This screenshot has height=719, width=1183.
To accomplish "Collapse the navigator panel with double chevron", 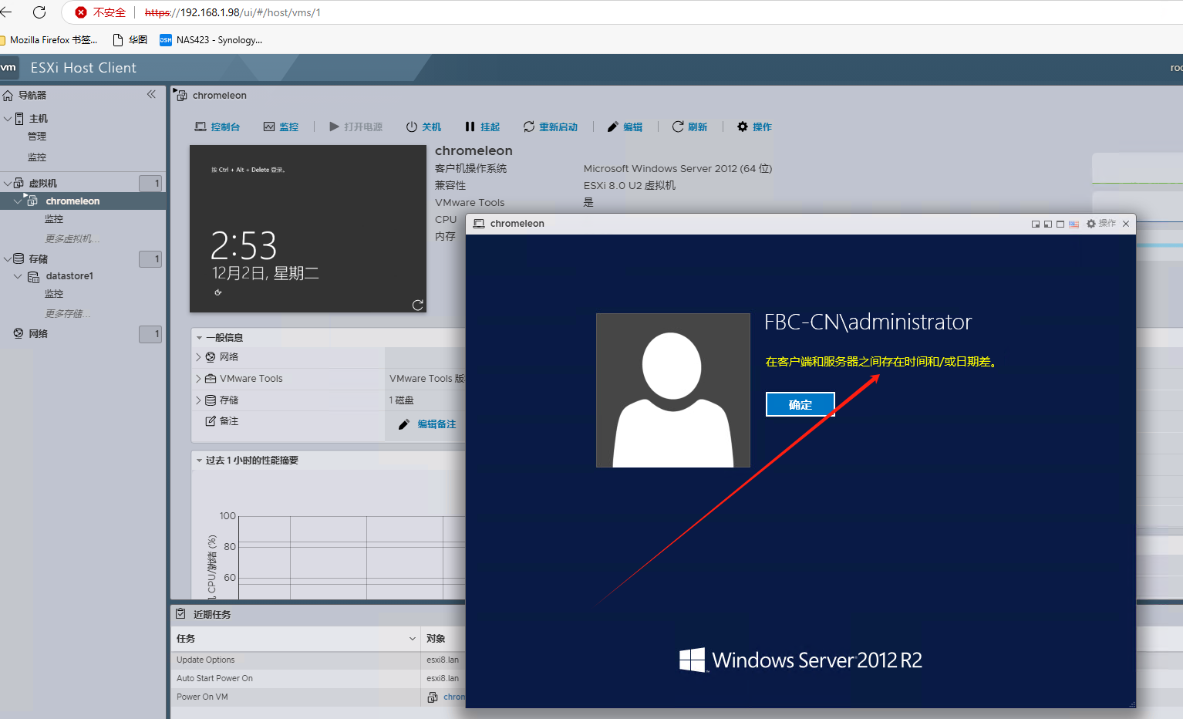I will tap(151, 94).
